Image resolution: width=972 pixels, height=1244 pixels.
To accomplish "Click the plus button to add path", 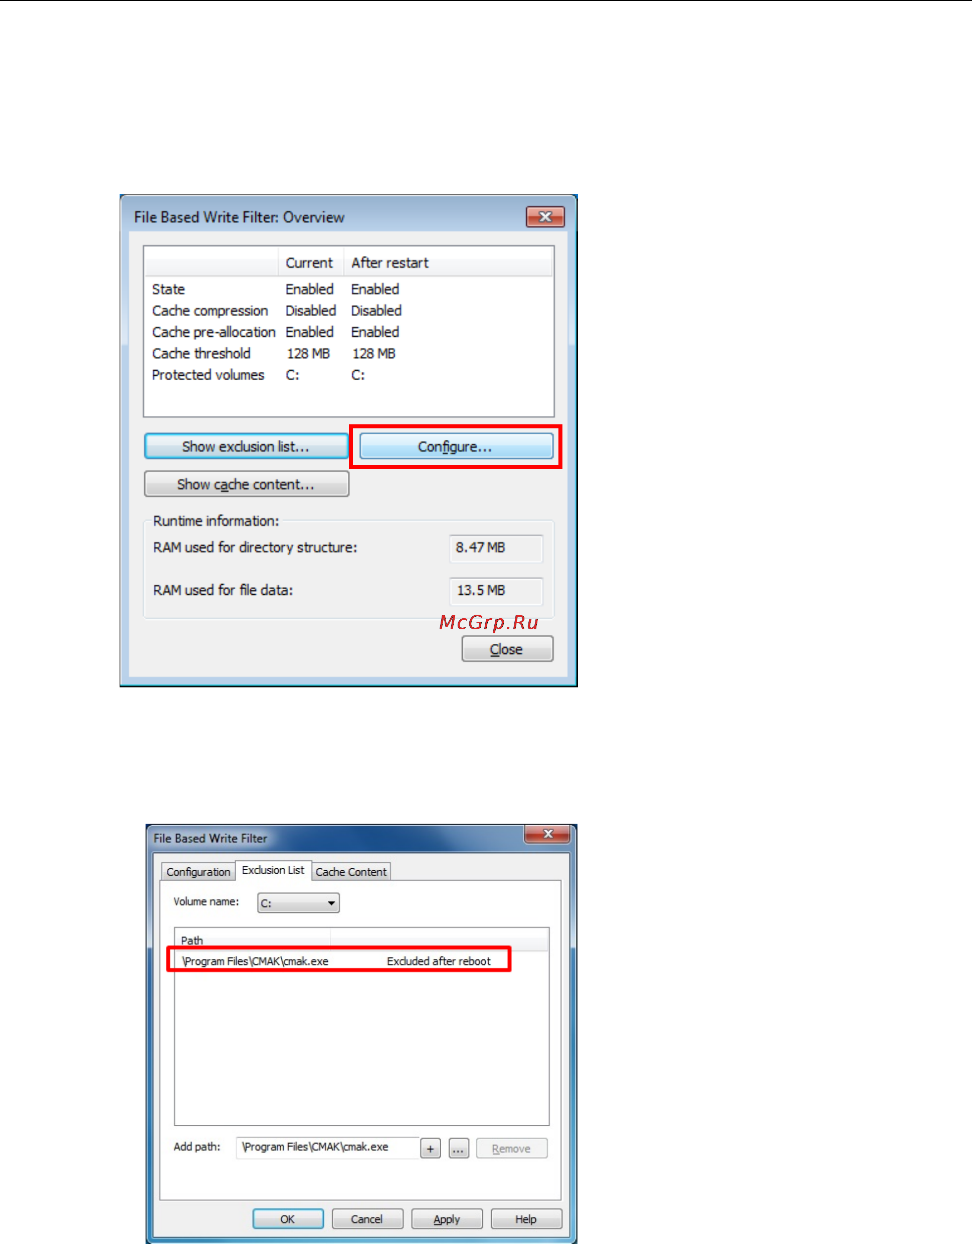I will coord(430,1148).
